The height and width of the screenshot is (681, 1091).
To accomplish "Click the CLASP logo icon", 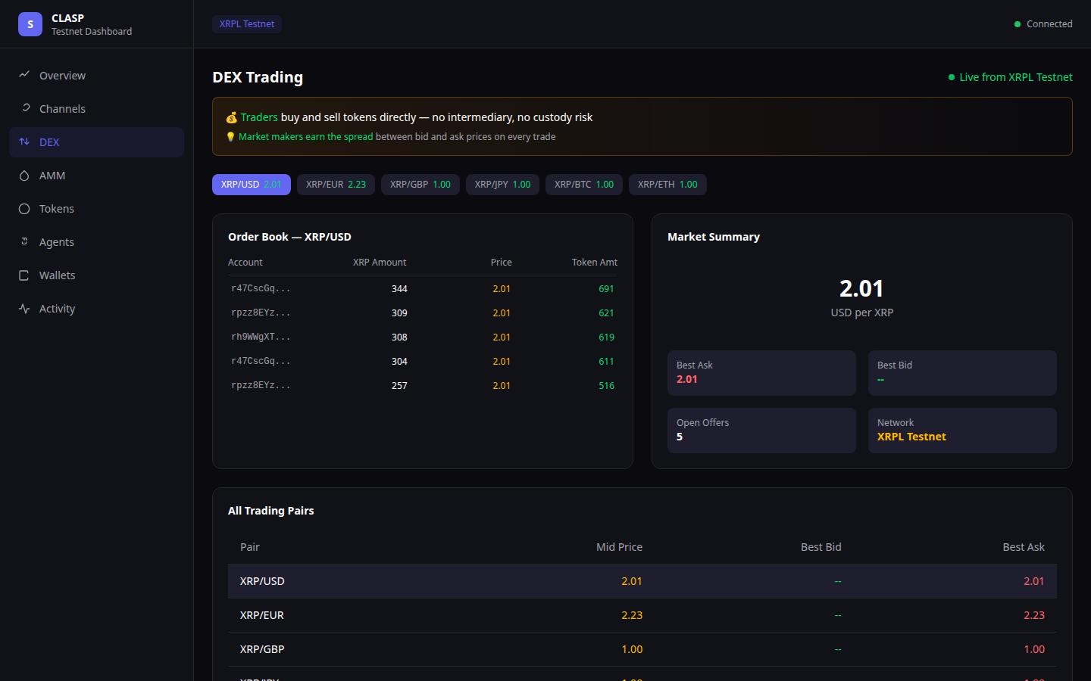I will 30,23.
